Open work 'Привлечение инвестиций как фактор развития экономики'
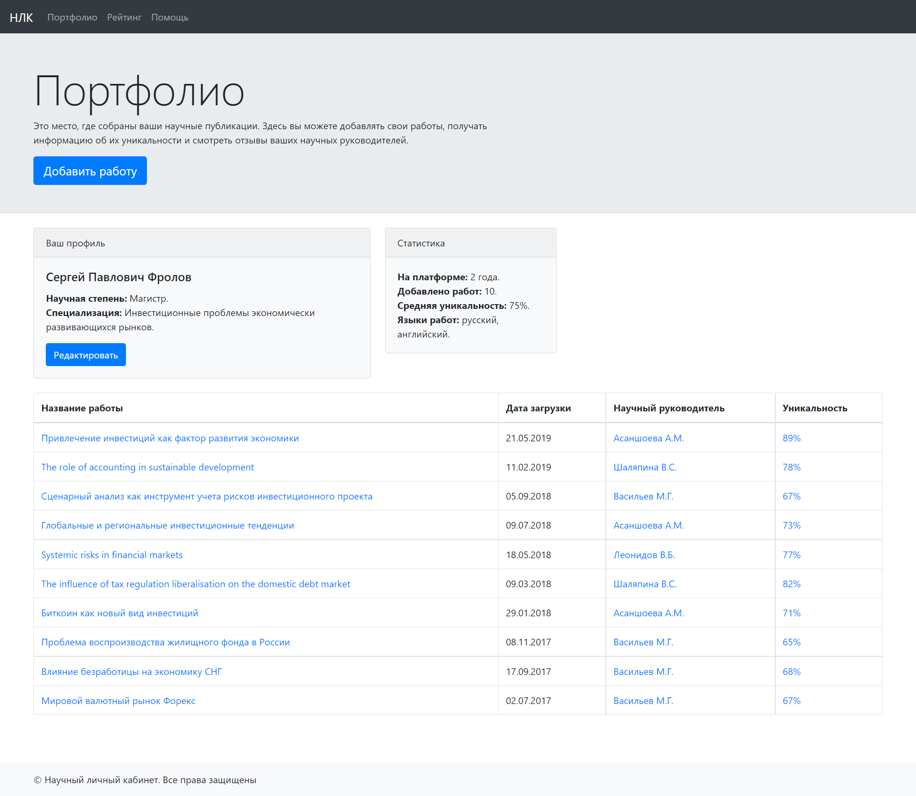 170,438
